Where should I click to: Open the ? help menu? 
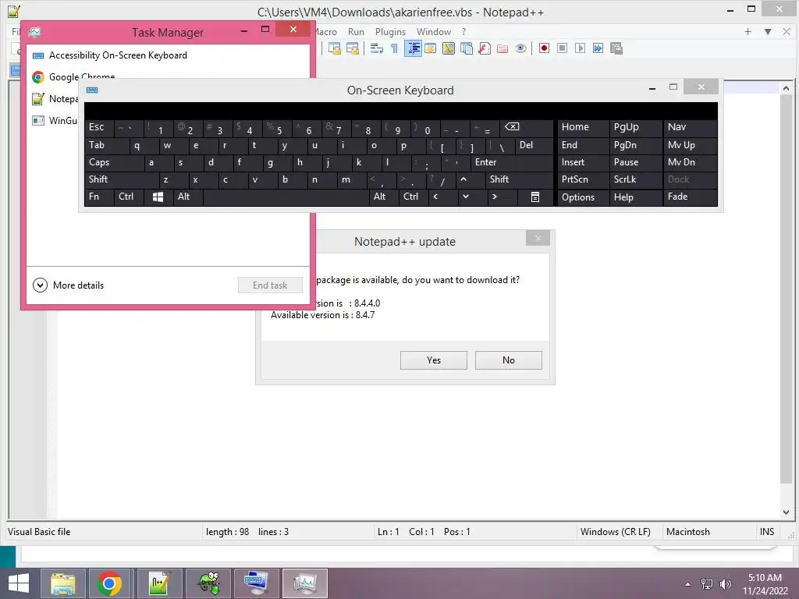463,31
